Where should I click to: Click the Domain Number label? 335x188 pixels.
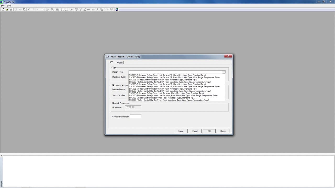[x=119, y=90]
